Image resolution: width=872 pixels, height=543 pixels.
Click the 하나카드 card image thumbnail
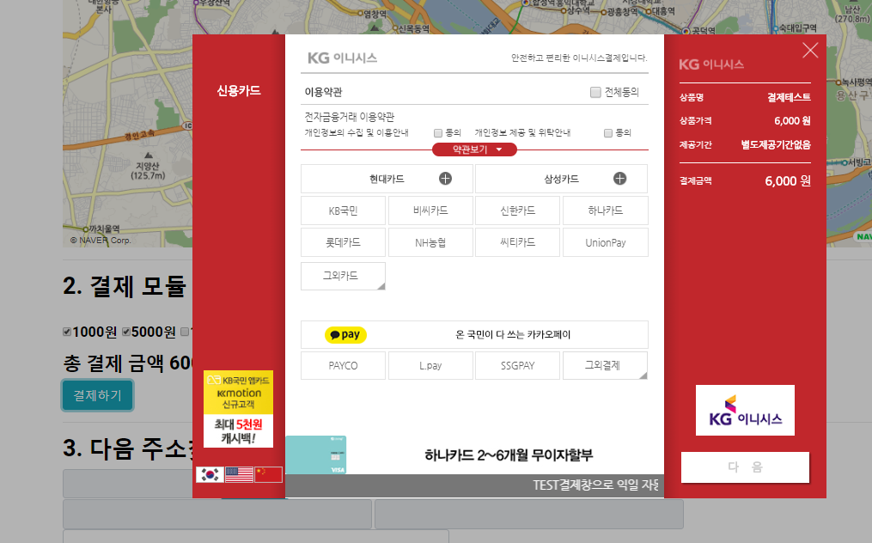coord(316,455)
